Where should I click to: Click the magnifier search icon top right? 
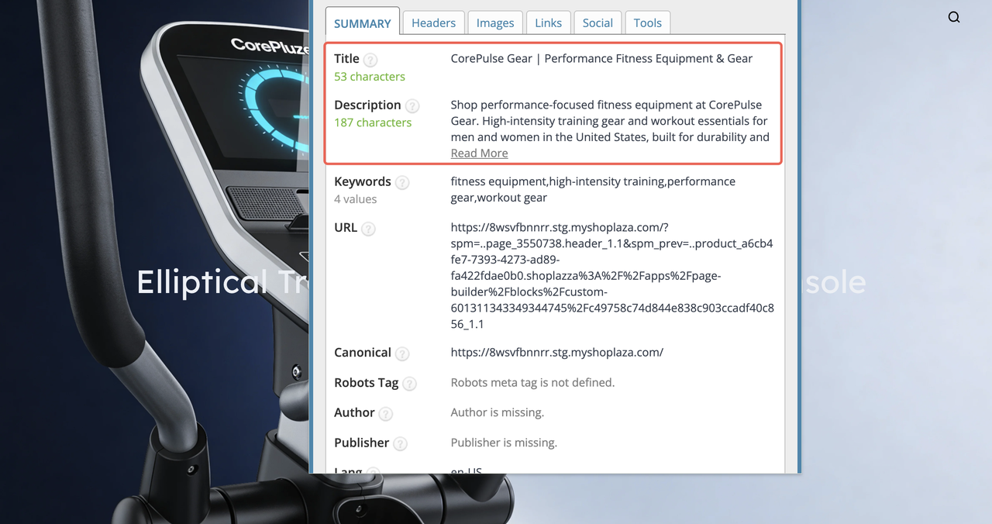click(954, 16)
